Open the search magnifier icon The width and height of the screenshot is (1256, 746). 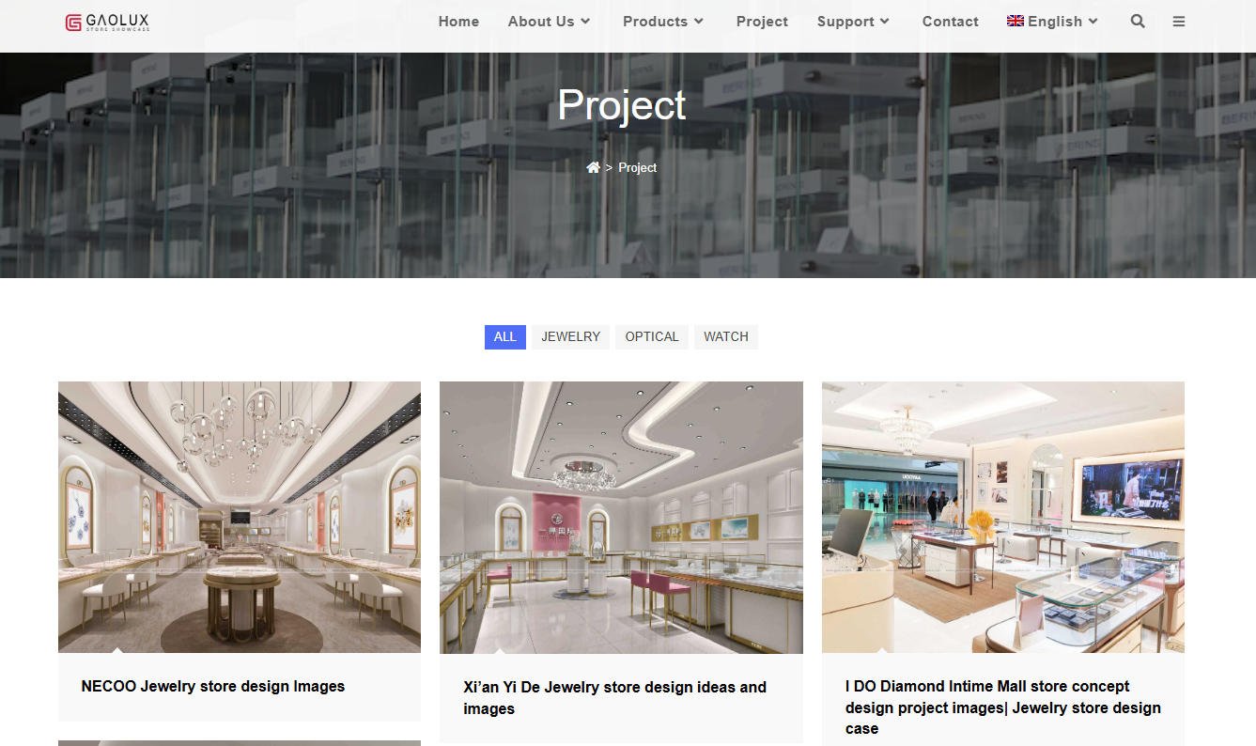(1138, 22)
